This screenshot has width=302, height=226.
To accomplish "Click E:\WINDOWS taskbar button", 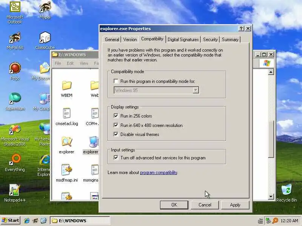I will [80, 220].
